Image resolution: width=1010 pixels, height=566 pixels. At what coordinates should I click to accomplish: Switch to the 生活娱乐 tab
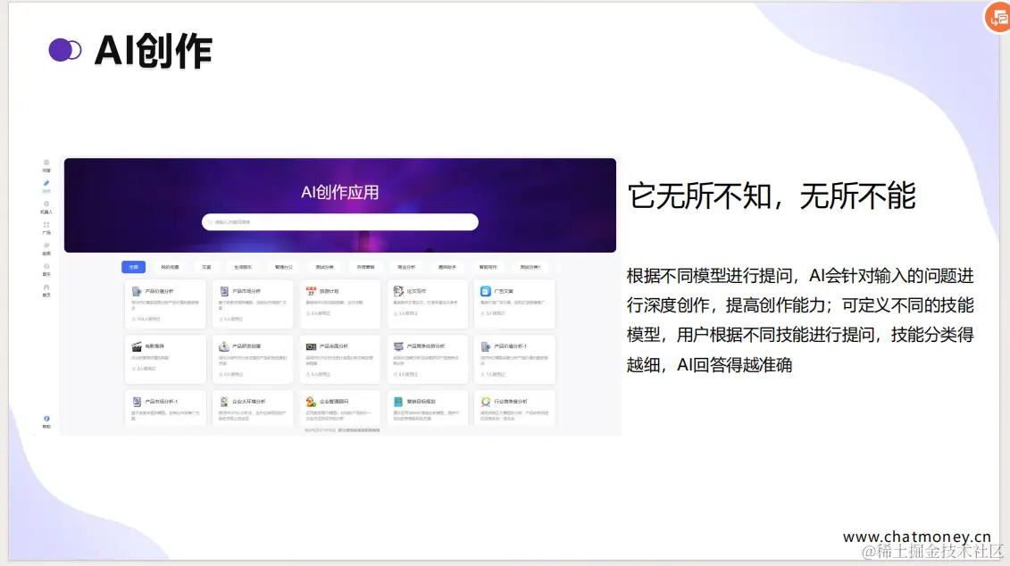[x=243, y=267]
